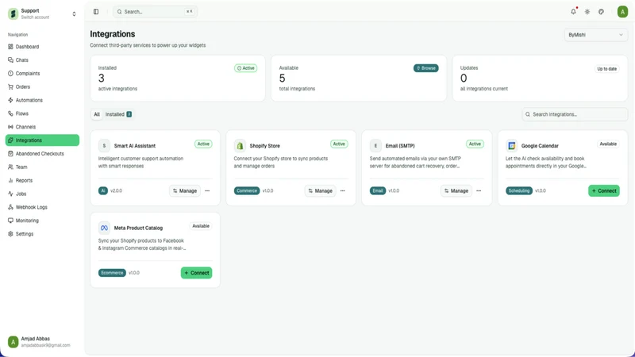Open the help icon in top bar

[x=601, y=12]
